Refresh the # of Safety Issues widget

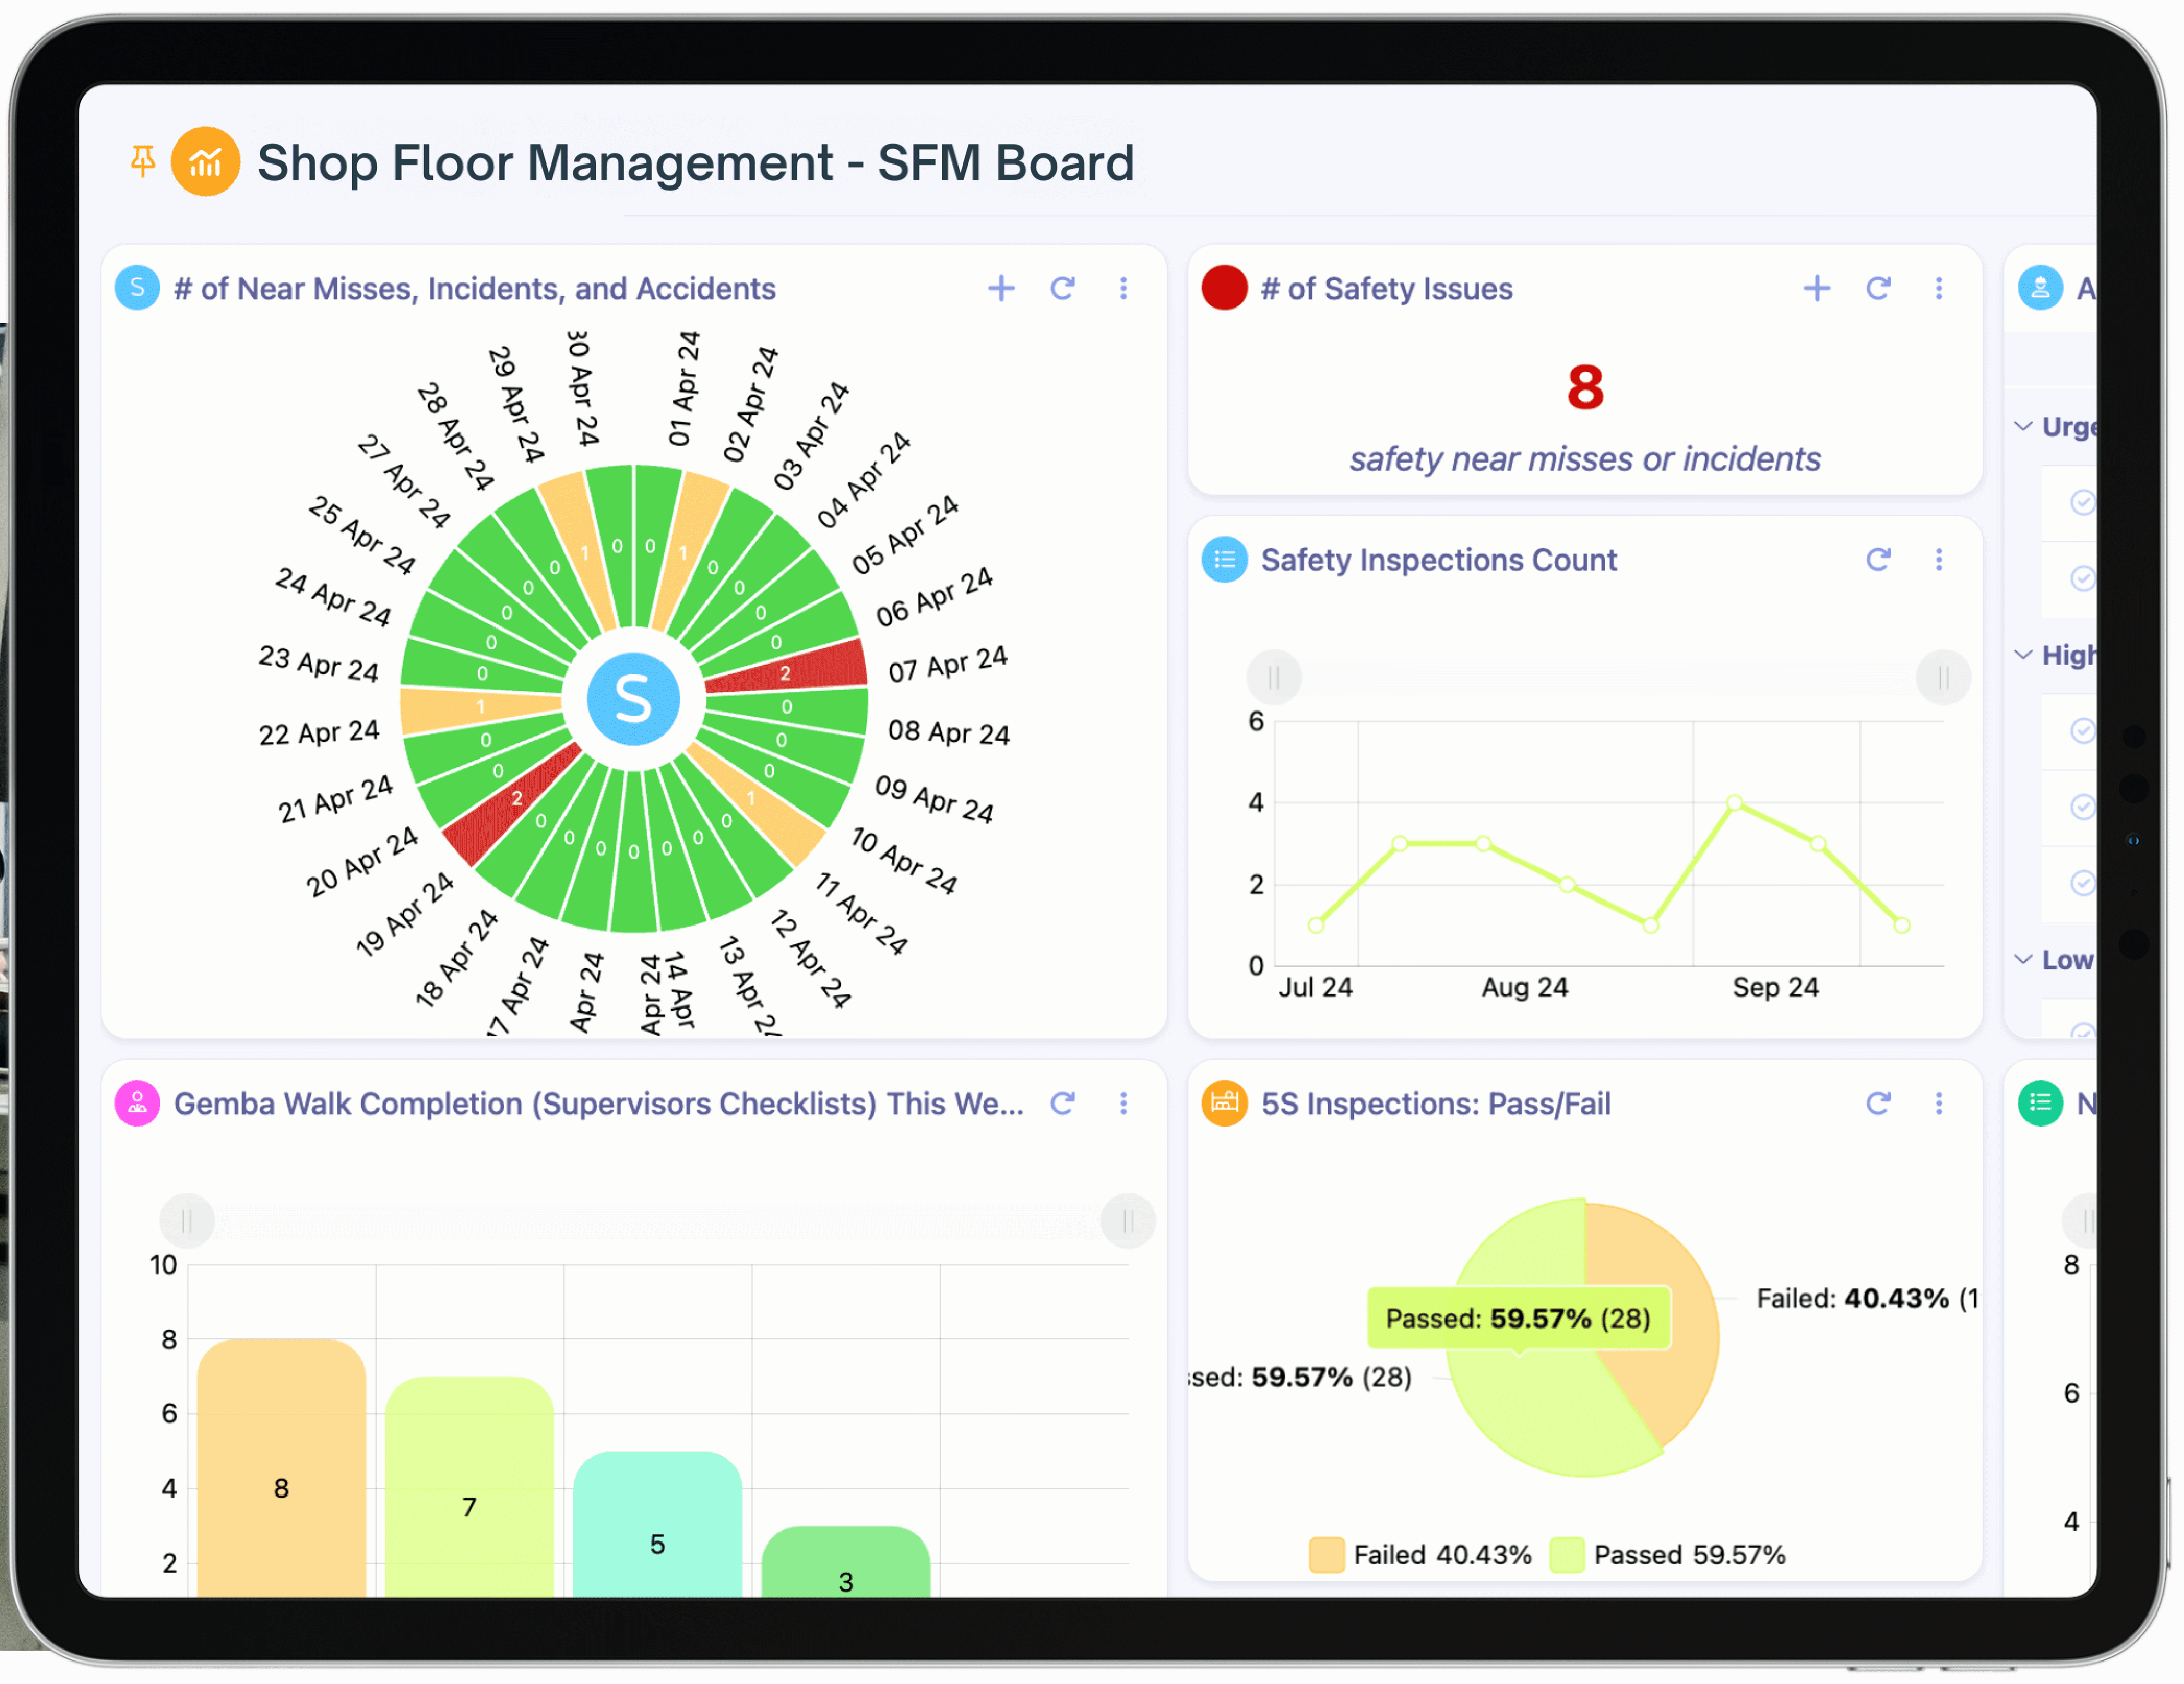point(1879,289)
